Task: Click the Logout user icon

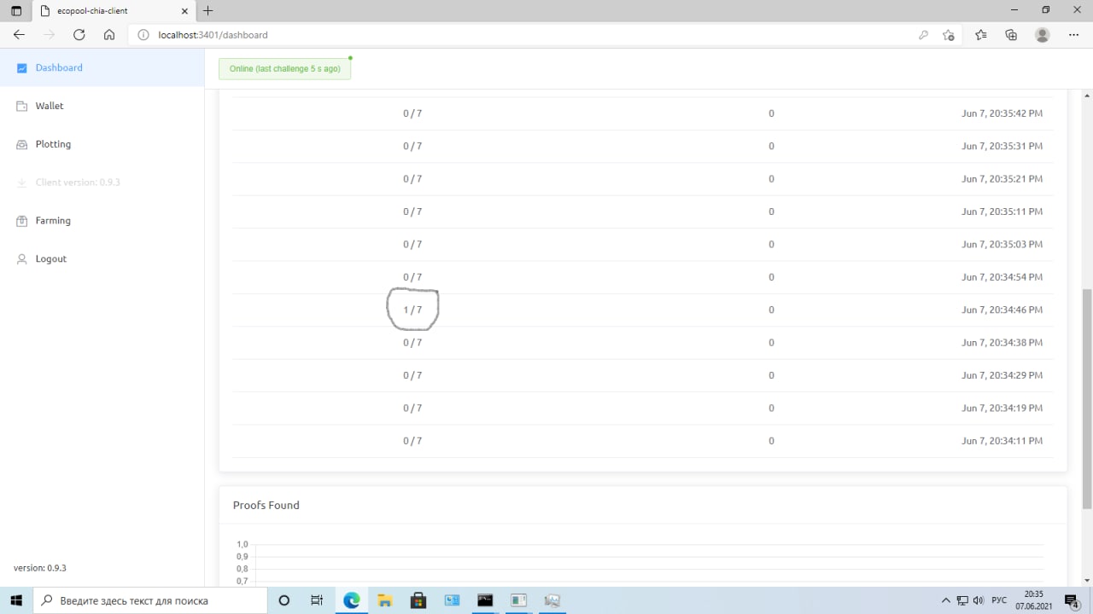Action: click(x=22, y=259)
